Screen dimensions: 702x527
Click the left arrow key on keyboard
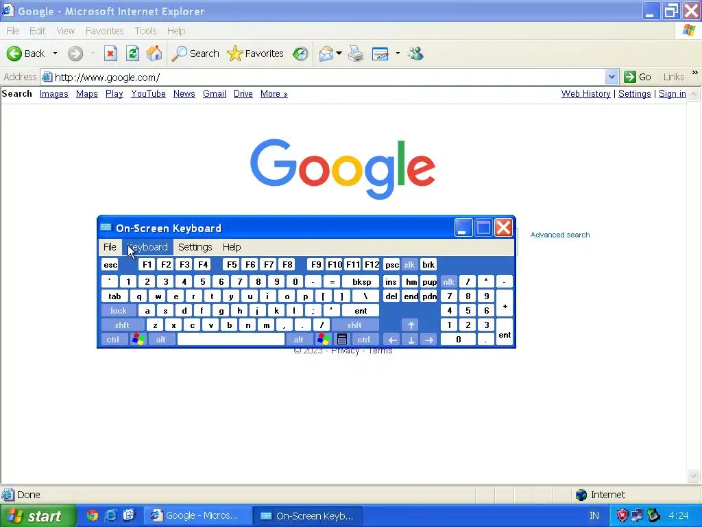pos(392,340)
